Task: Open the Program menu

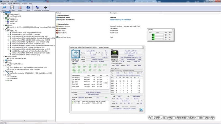Action: pos(4,4)
